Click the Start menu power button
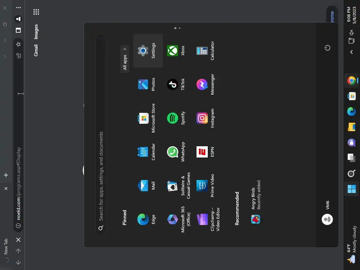The height and width of the screenshot is (270, 360). tap(327, 48)
